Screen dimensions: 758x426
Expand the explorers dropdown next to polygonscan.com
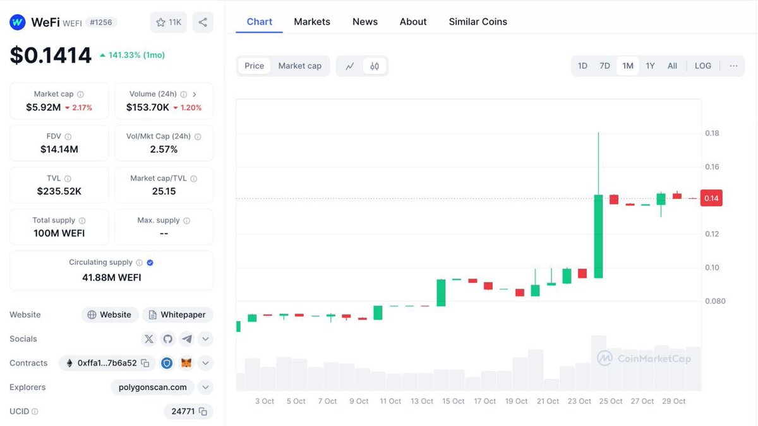pyautogui.click(x=205, y=387)
